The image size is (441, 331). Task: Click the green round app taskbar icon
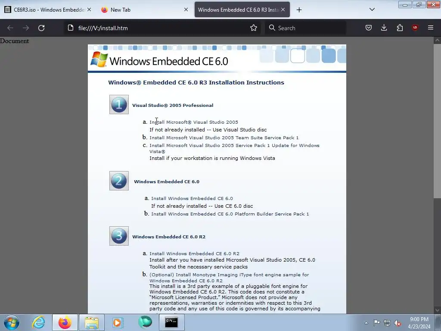coord(145,322)
